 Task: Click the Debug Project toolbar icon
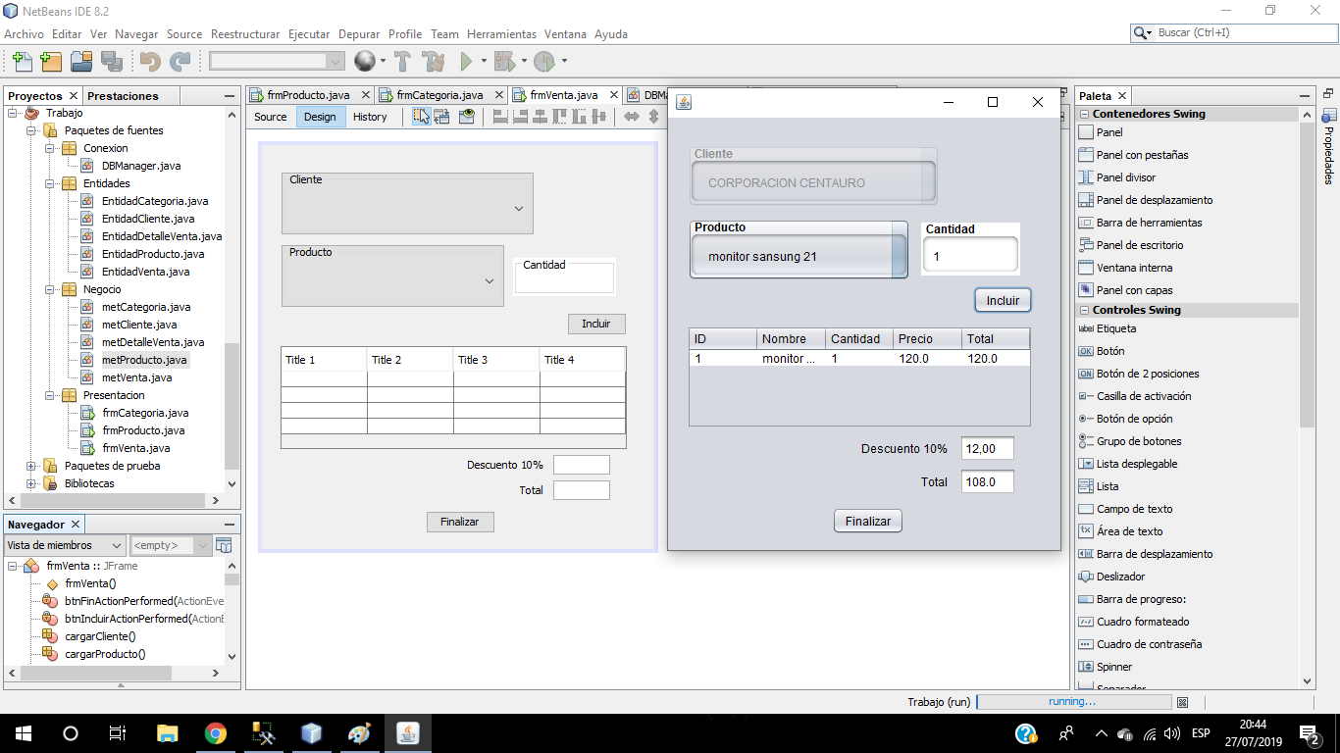[x=504, y=62]
